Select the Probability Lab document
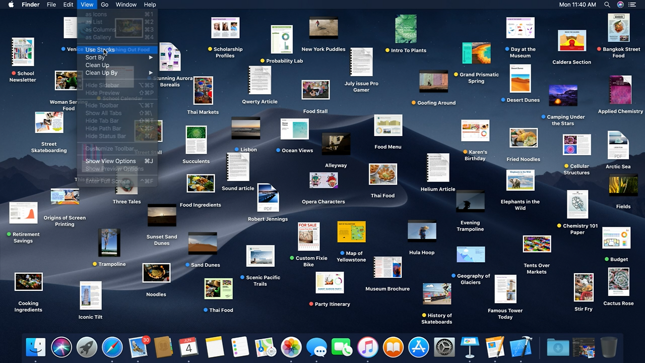Viewport: 645px width, 363px height. coord(282,39)
